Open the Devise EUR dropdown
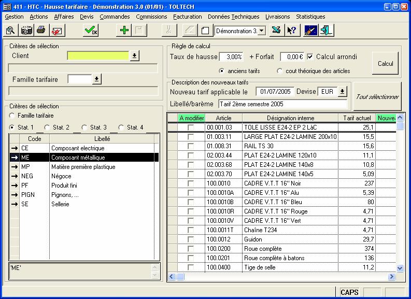The width and height of the screenshot is (411, 299). [x=342, y=91]
